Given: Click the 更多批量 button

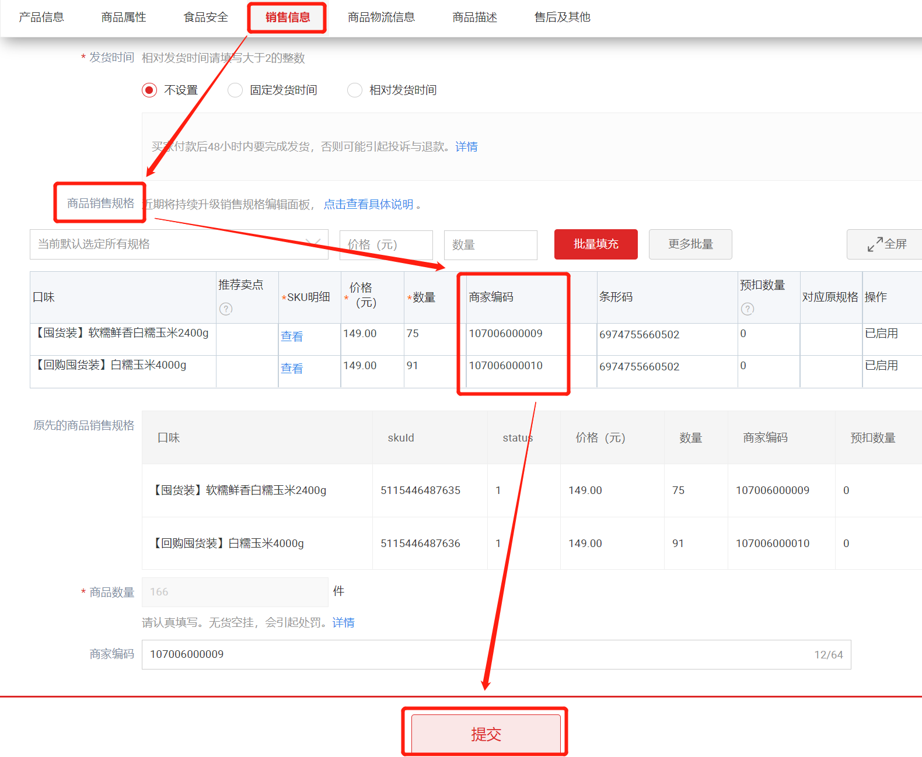Looking at the screenshot, I should pos(690,244).
